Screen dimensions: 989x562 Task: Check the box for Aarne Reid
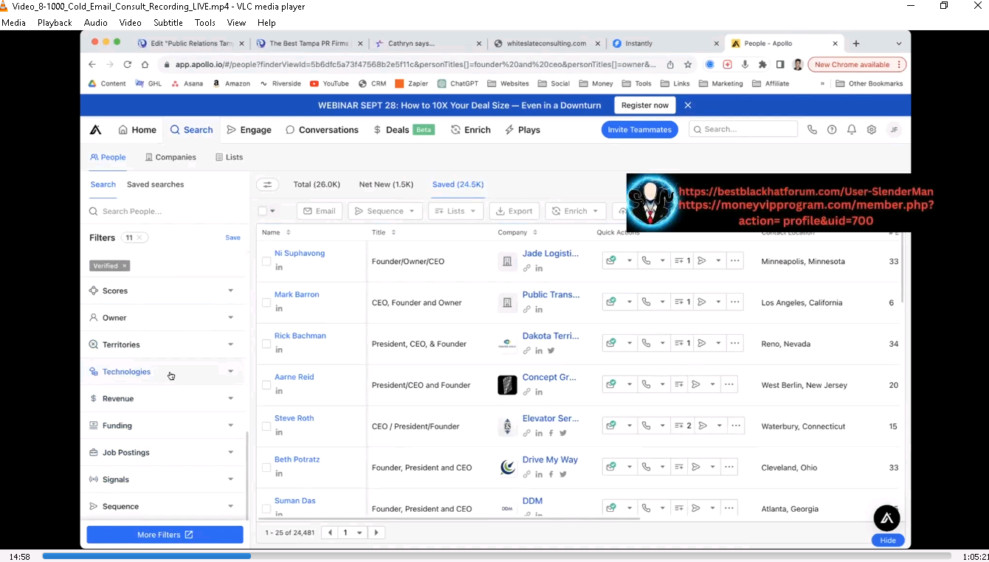point(266,385)
